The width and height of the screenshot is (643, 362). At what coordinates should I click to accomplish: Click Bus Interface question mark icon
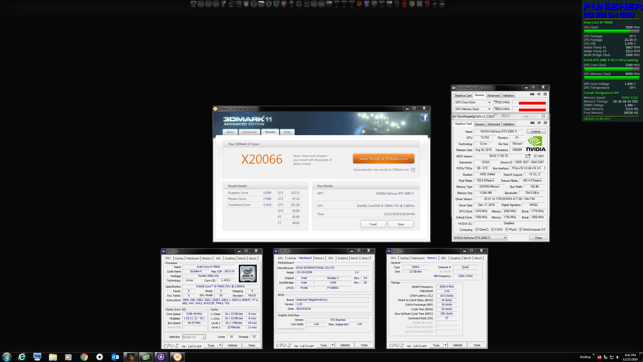pos(545,168)
